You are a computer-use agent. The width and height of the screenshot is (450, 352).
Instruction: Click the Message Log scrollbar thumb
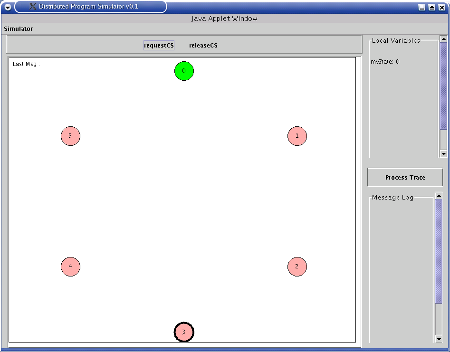click(x=439, y=251)
